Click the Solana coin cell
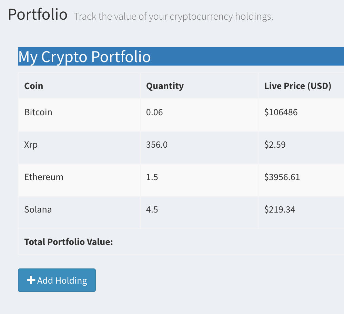 coord(38,209)
